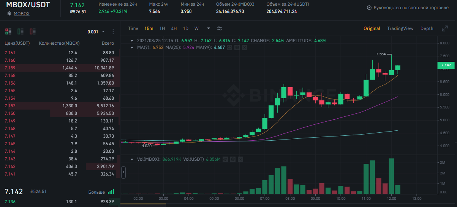Open the volume indicator settings gear
This screenshot has width=457, height=207.
(233, 159)
